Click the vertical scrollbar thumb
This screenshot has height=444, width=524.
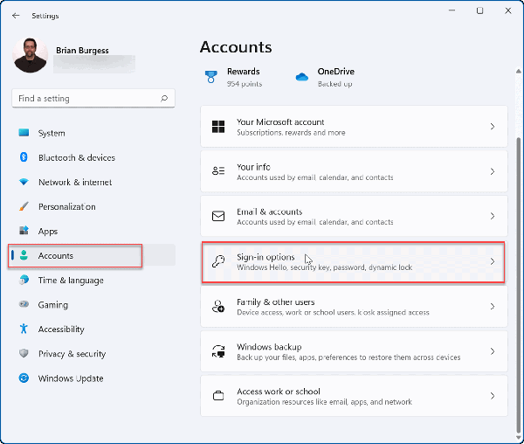[x=518, y=284]
